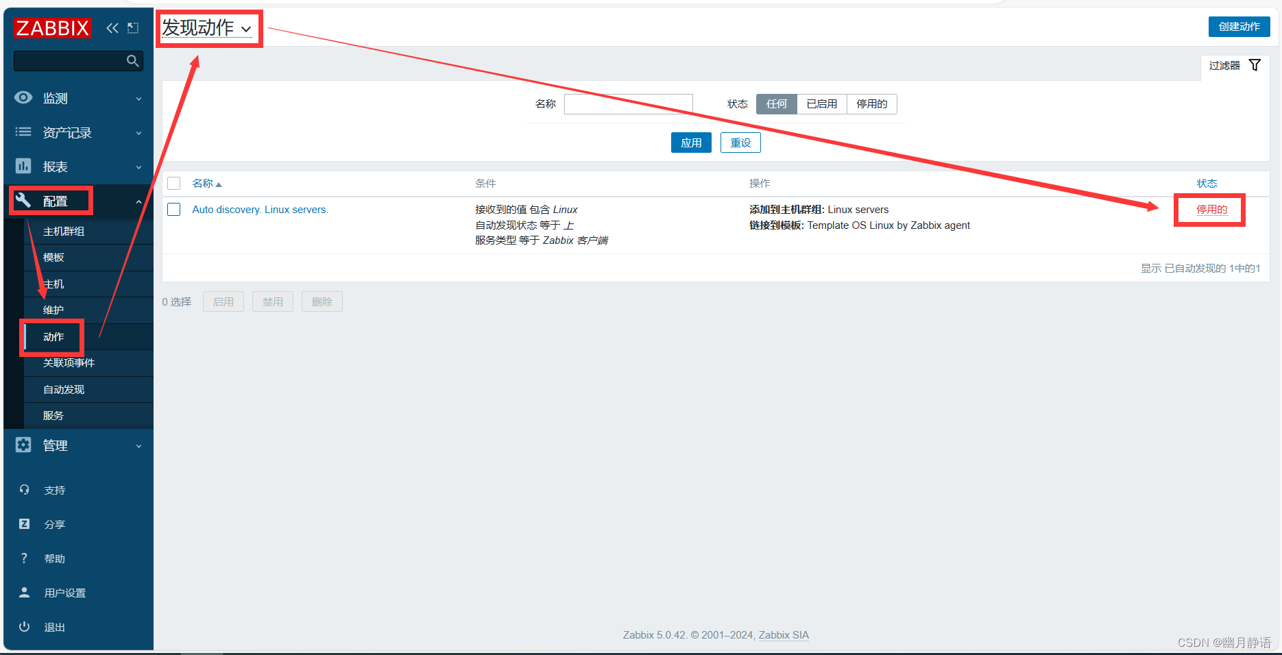Click the Z icon for 分享
1282x655 pixels.
[x=25, y=524]
